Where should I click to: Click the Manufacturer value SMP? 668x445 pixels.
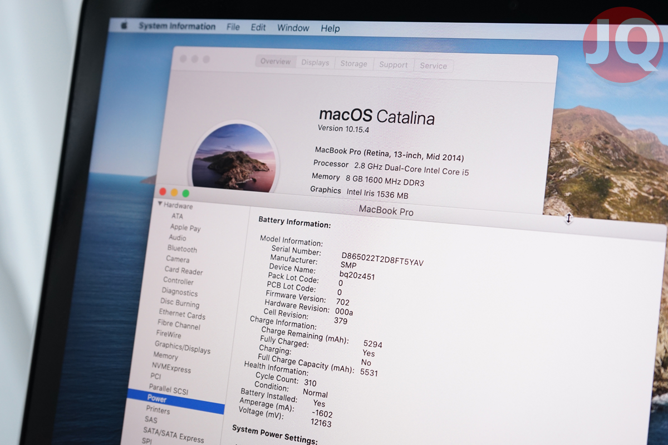click(348, 266)
